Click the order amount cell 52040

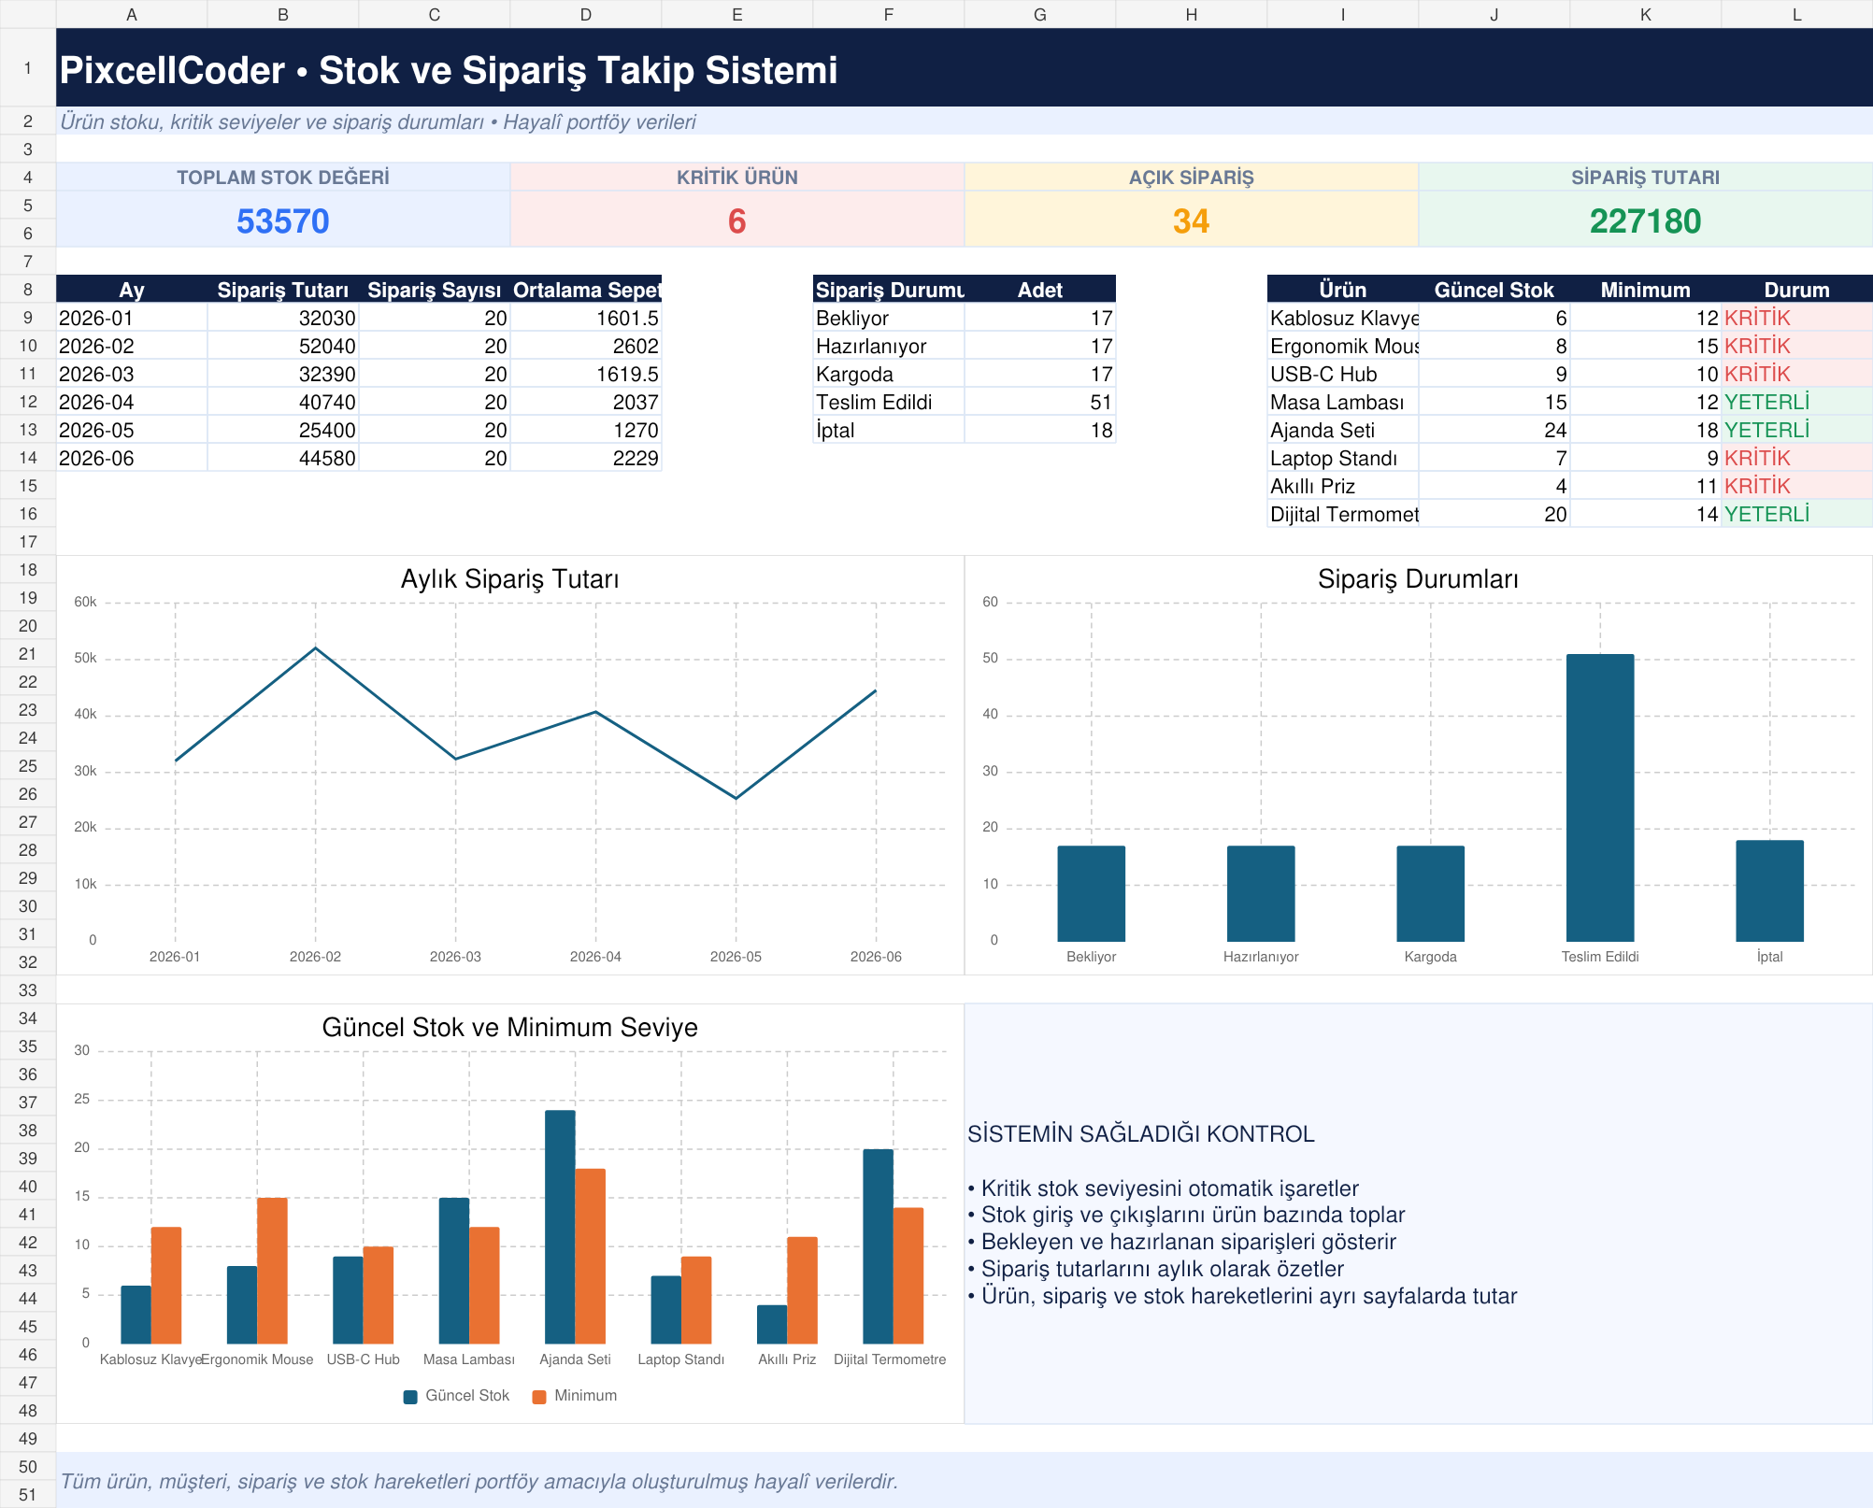click(x=283, y=346)
